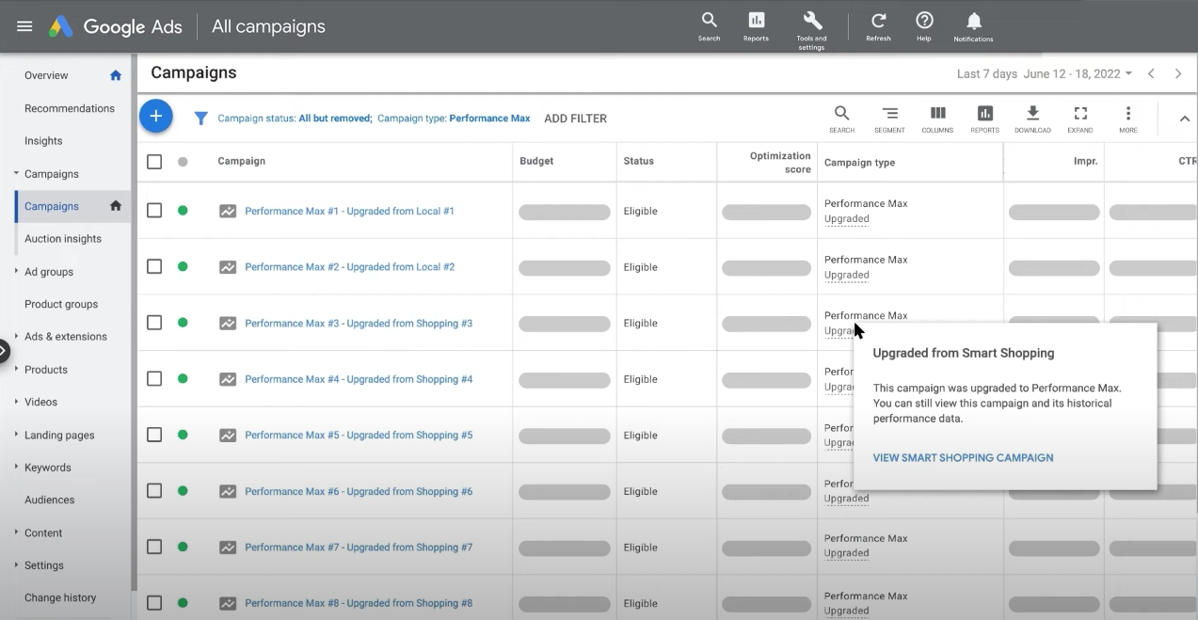Click Upgraded label under Performance Max #1 type
This screenshot has height=620, width=1198.
(x=847, y=219)
